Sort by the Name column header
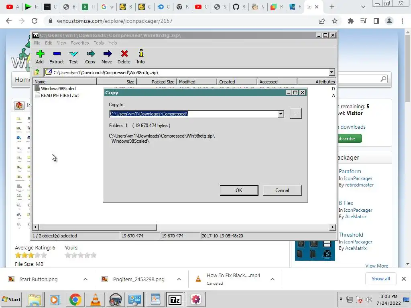 pos(65,82)
